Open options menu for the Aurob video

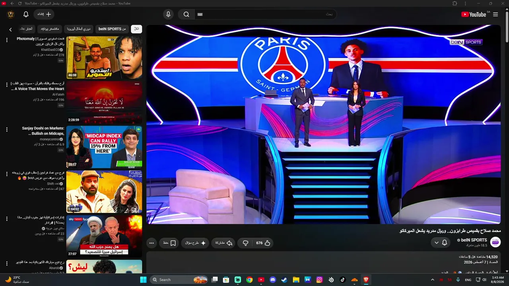tap(7, 263)
